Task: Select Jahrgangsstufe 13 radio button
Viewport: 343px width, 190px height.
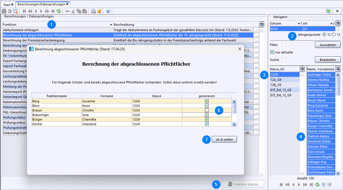Action: [334, 35]
